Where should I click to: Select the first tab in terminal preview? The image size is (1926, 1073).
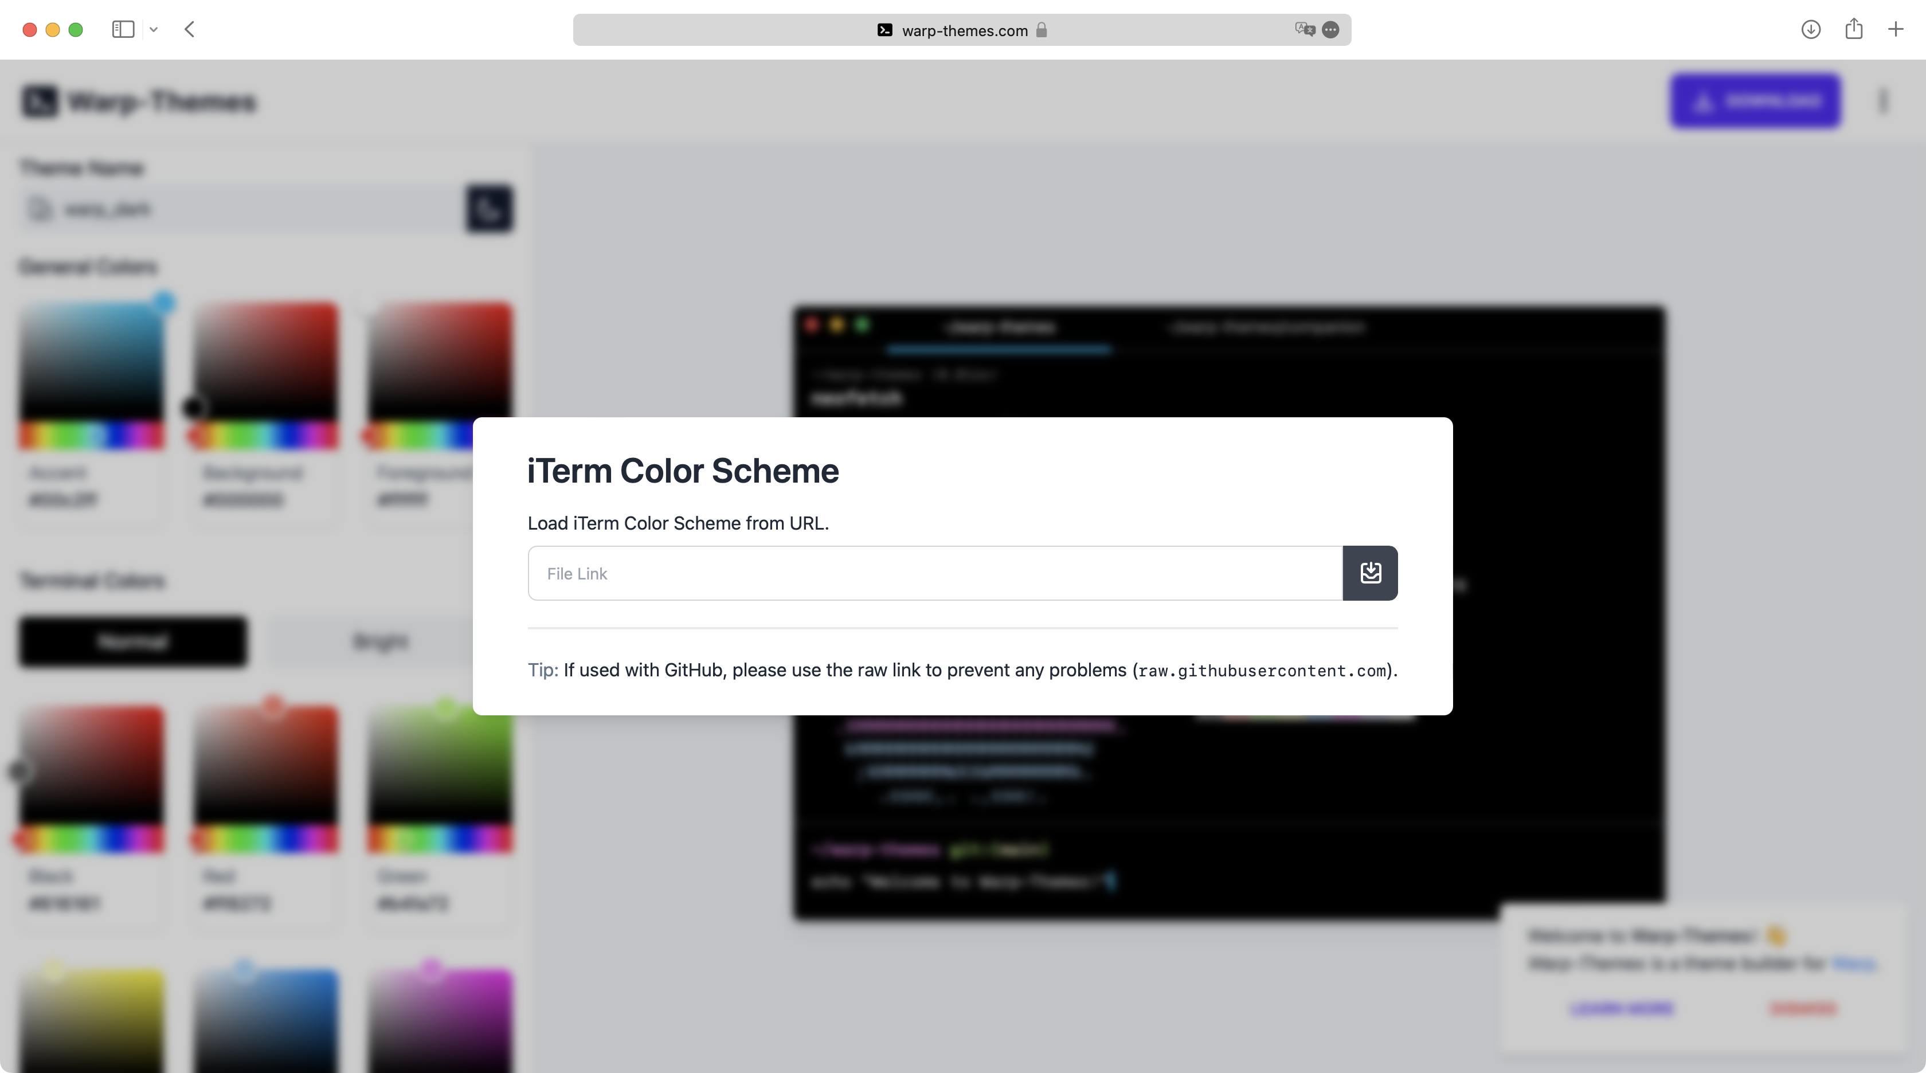(999, 327)
